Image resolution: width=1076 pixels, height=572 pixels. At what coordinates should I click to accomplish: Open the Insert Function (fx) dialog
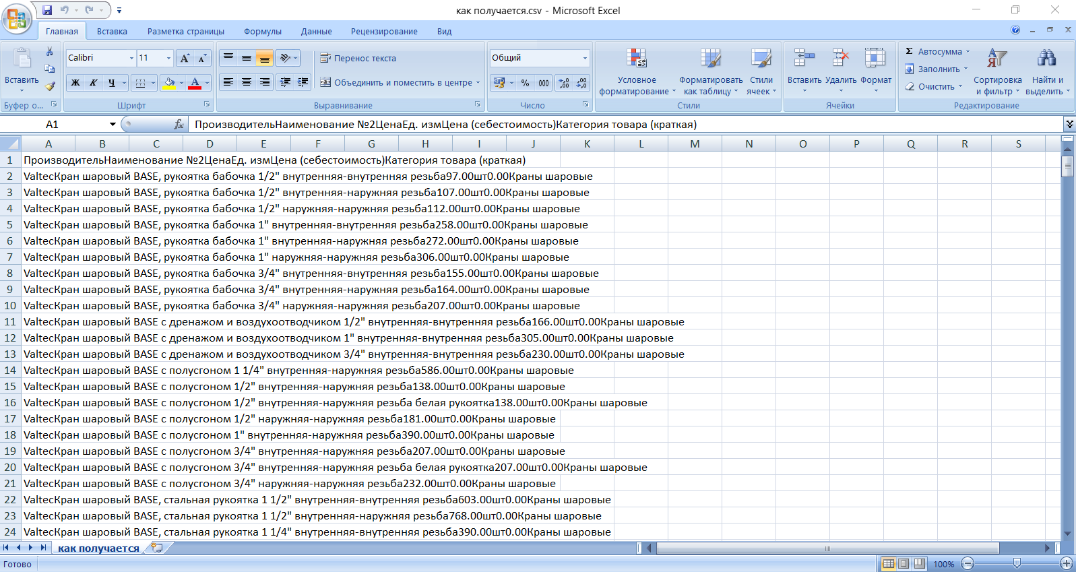[179, 124]
